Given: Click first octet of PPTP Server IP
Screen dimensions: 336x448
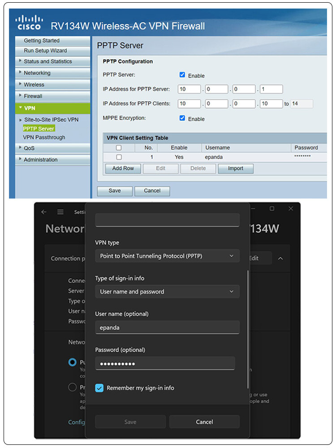Looking at the screenshot, I should pos(189,89).
